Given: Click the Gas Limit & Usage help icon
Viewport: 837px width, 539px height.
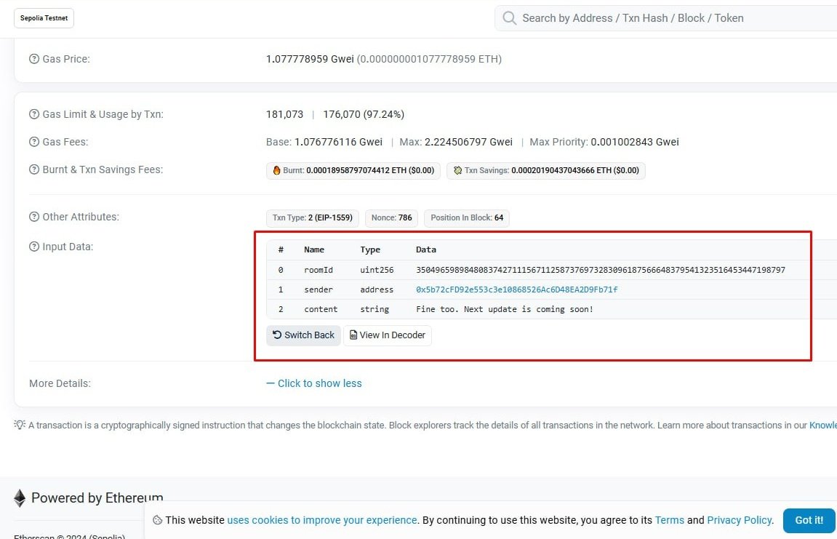Looking at the screenshot, I should pyautogui.click(x=34, y=114).
